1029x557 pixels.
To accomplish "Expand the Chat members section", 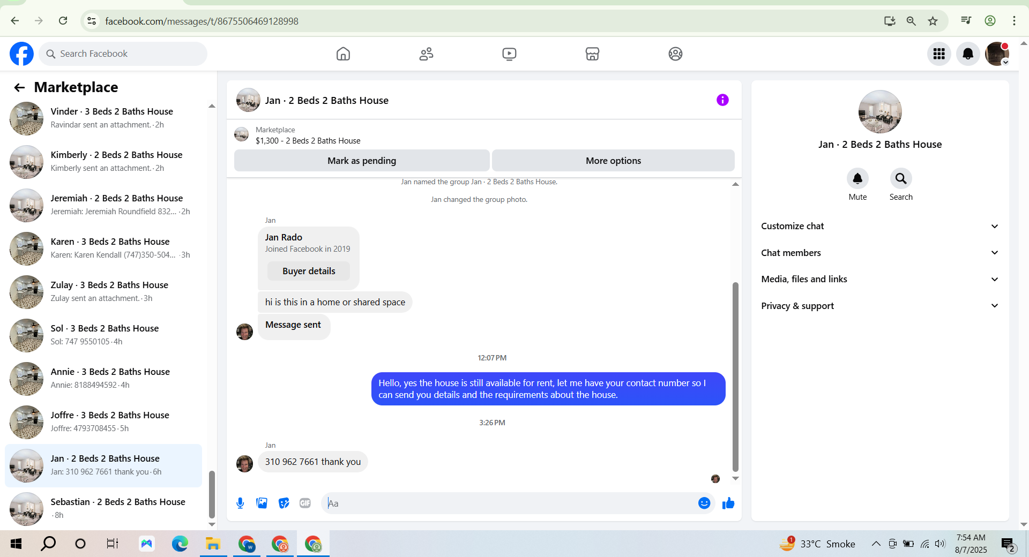I will click(x=880, y=253).
